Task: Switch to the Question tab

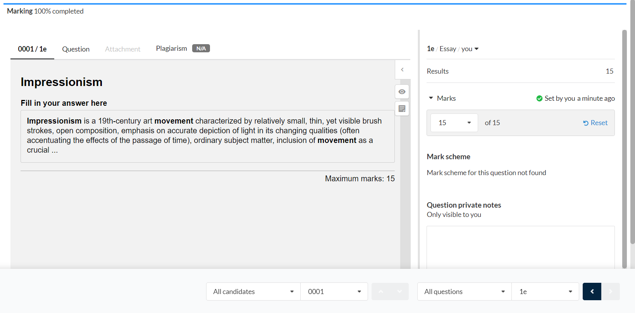Action: point(76,49)
